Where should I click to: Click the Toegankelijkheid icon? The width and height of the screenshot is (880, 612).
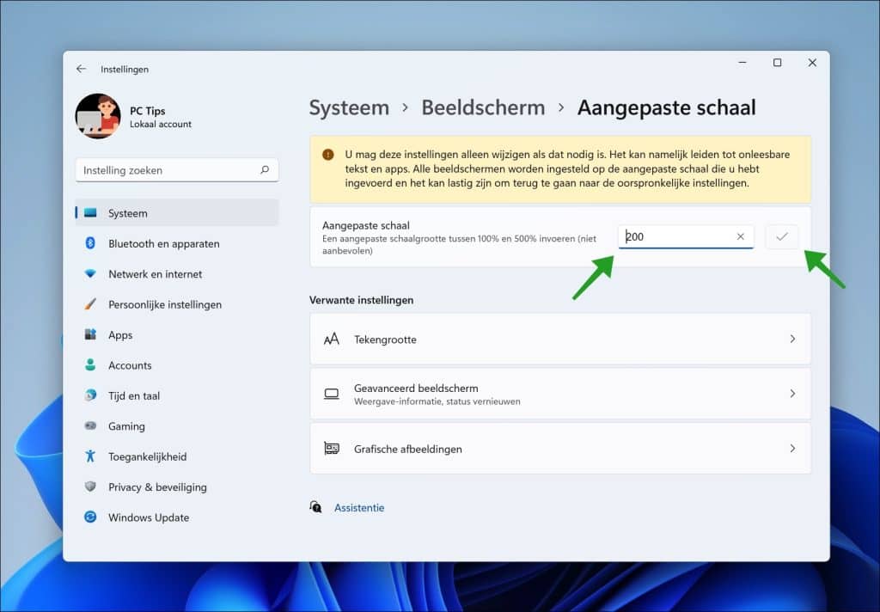coord(90,456)
